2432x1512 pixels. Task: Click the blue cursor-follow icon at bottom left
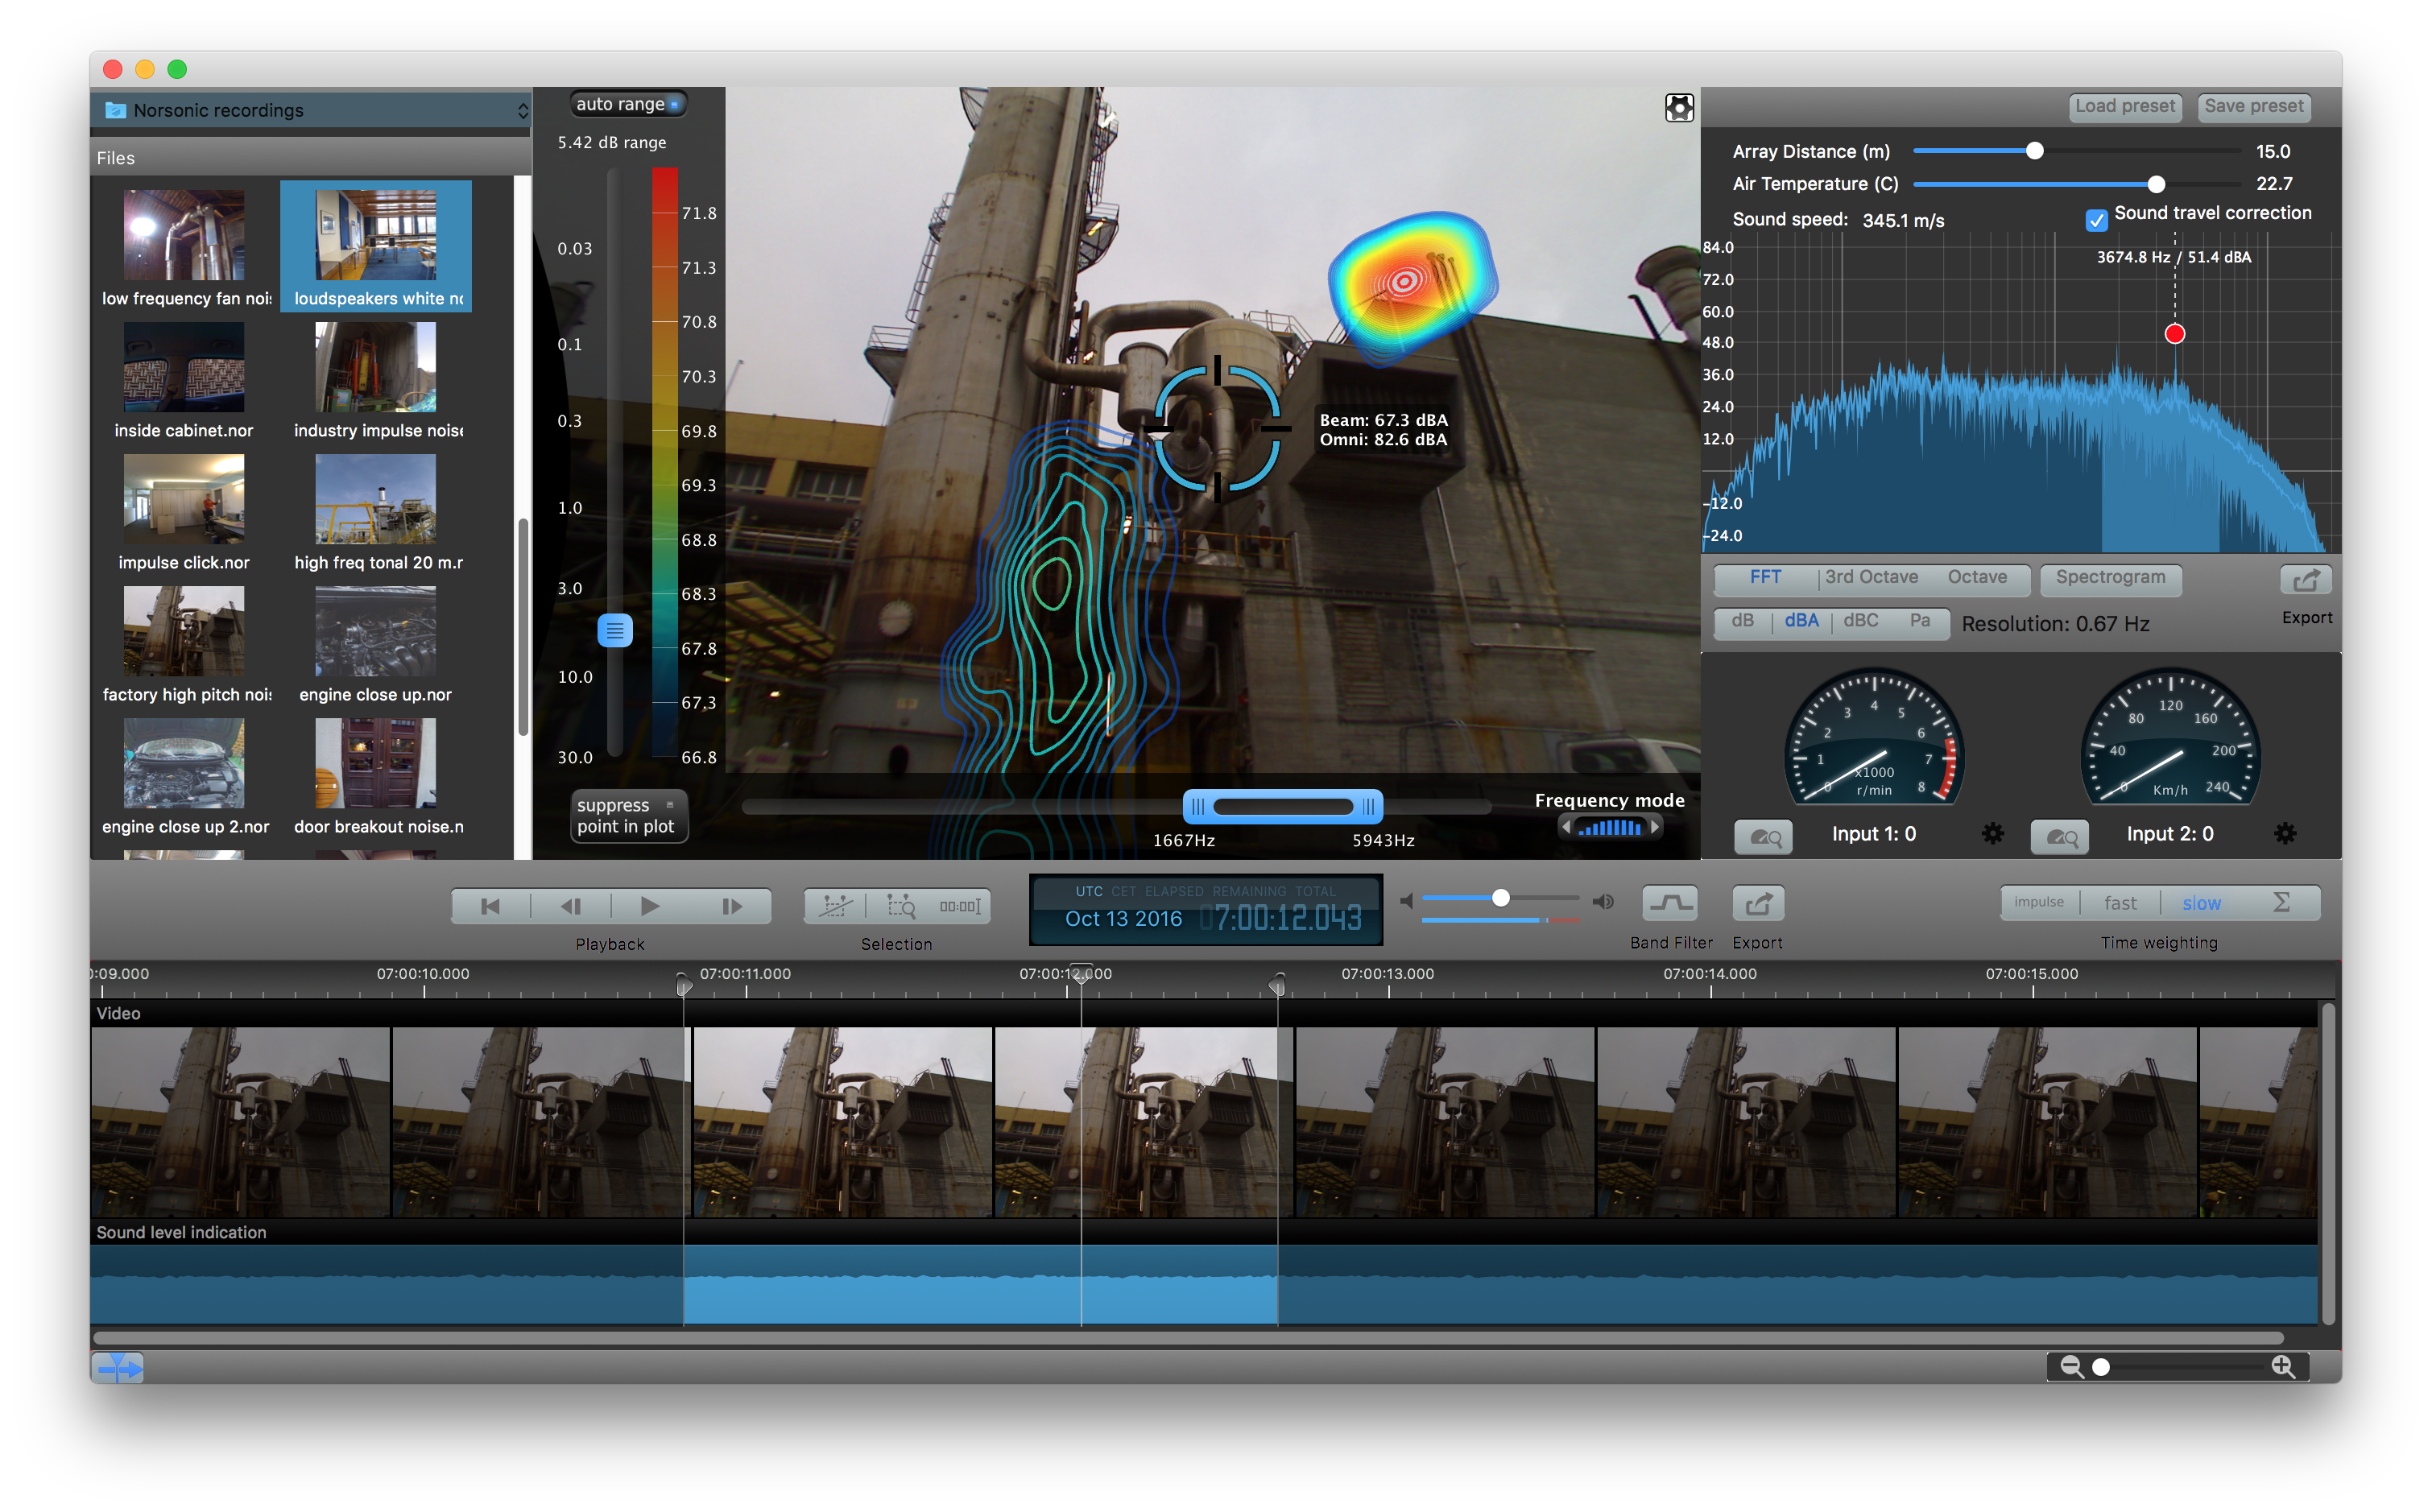pos(118,1367)
